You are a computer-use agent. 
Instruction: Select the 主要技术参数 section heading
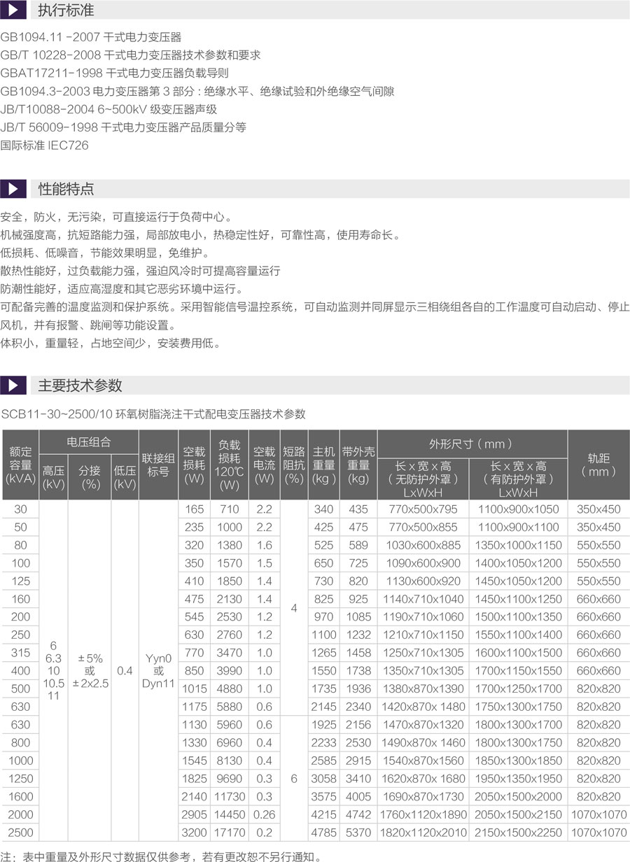(80, 385)
